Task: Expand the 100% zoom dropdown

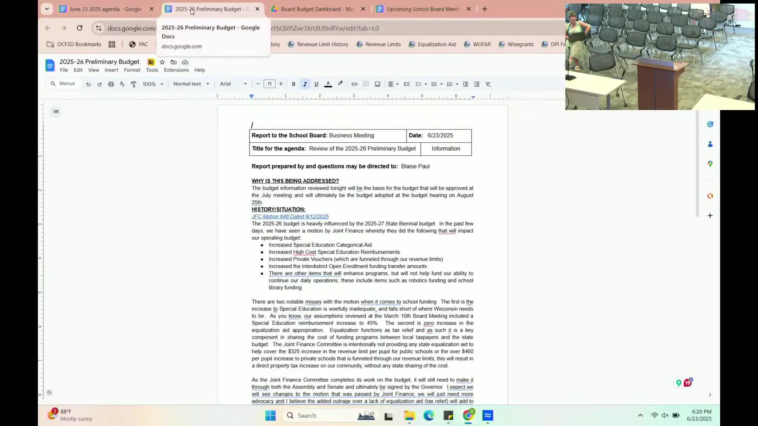Action: (153, 84)
